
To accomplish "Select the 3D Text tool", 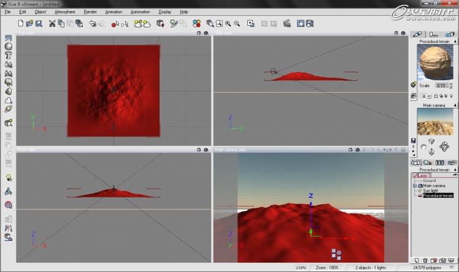I will (9, 56).
